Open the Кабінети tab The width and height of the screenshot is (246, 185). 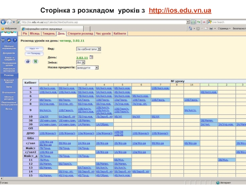(120, 34)
